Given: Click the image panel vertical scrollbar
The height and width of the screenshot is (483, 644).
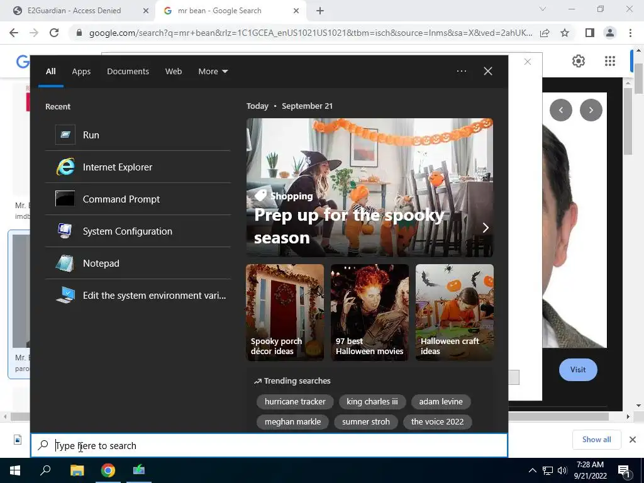Looking at the screenshot, I should [628, 121].
